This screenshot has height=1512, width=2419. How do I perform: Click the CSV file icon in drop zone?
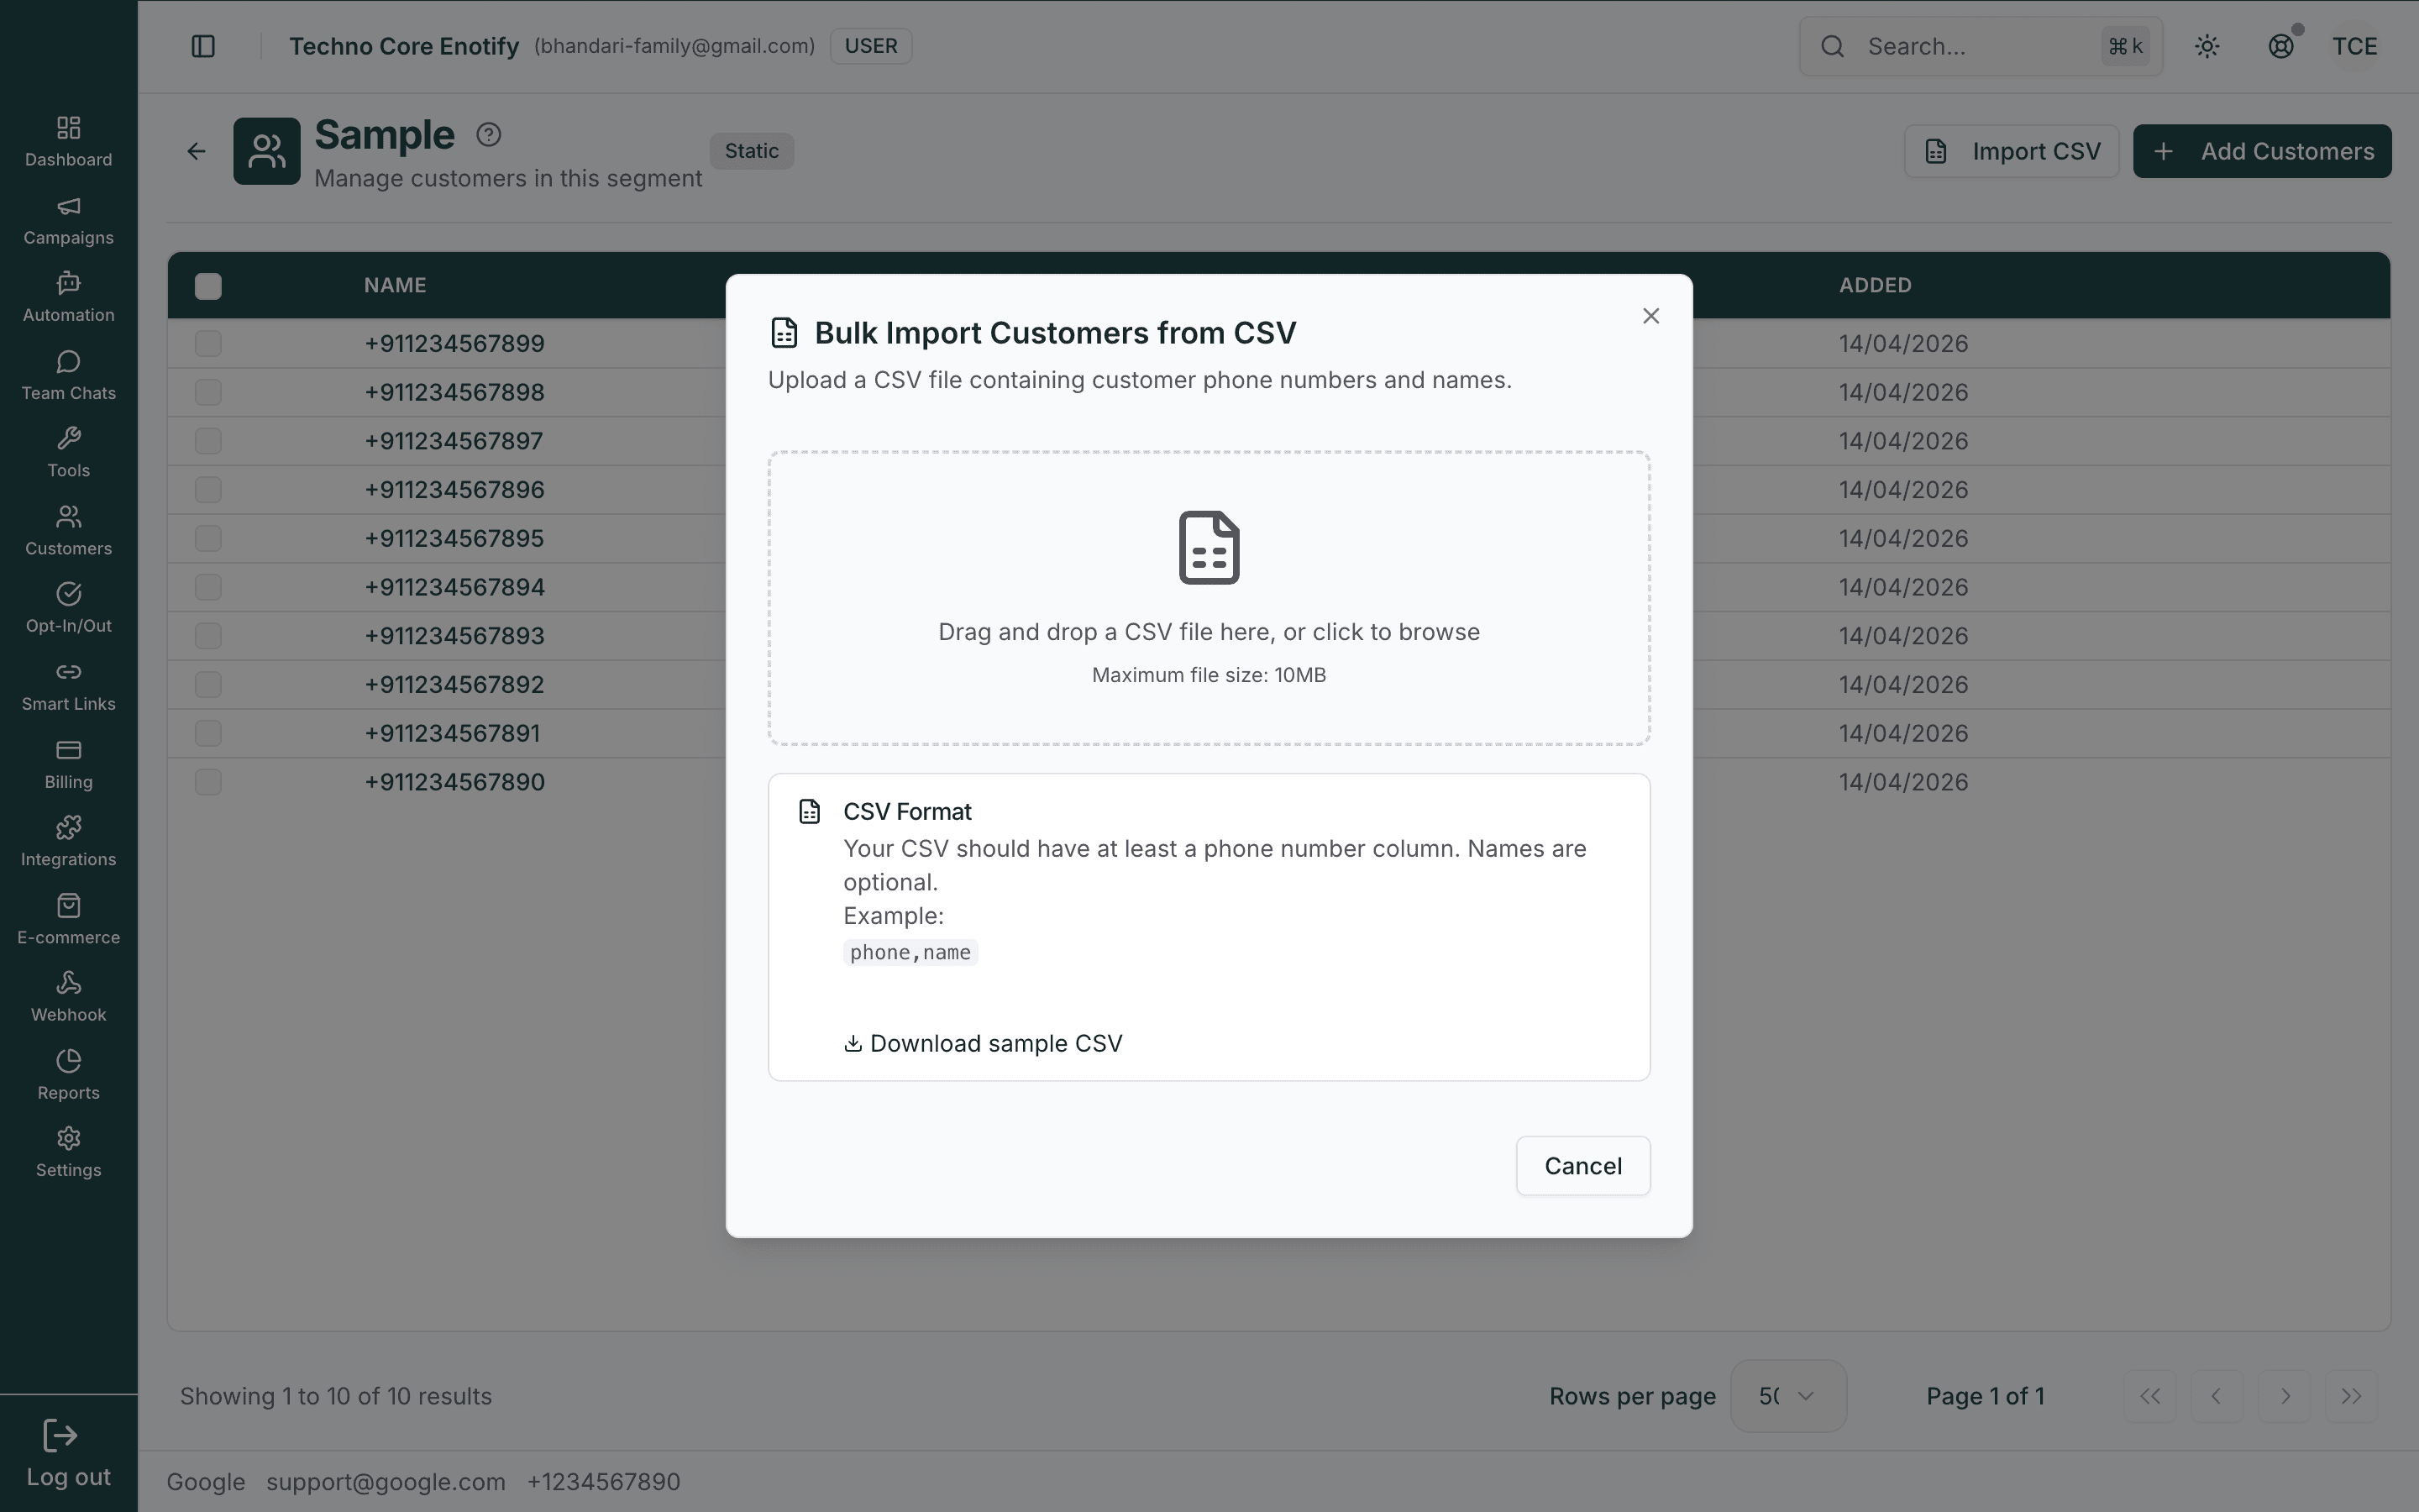coord(1209,547)
